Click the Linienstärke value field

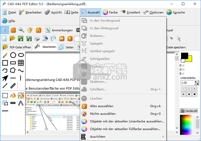[x=187, y=83]
